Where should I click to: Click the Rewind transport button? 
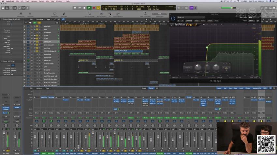click(x=75, y=8)
